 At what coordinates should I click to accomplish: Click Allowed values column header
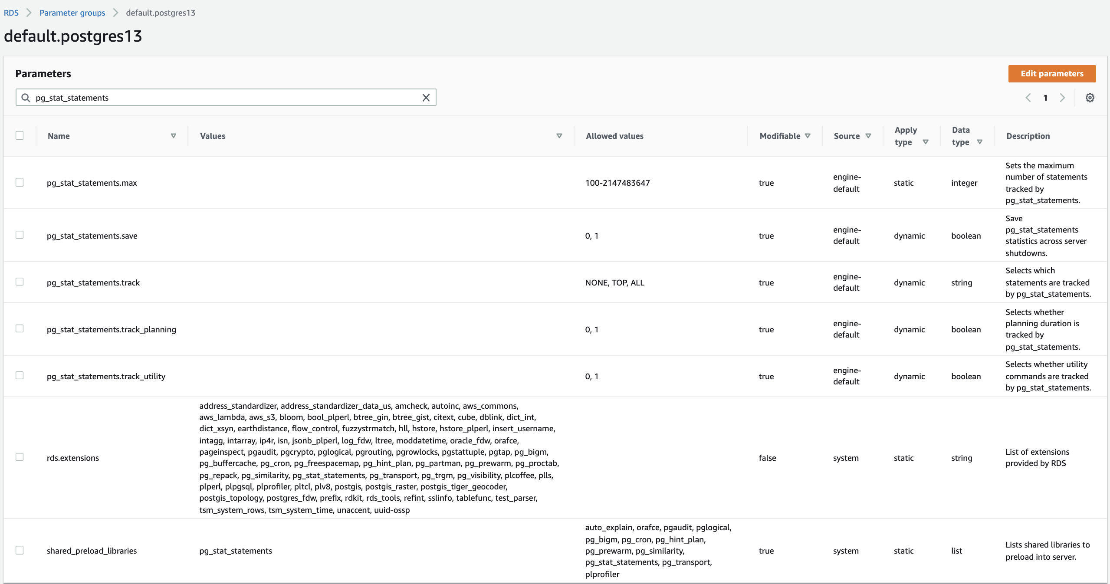(x=614, y=136)
